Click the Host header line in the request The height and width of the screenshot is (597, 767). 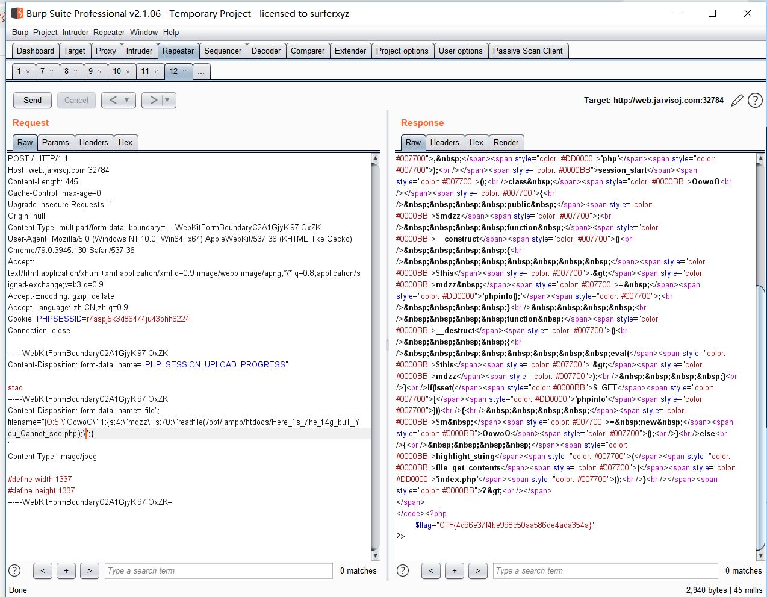(x=58, y=170)
